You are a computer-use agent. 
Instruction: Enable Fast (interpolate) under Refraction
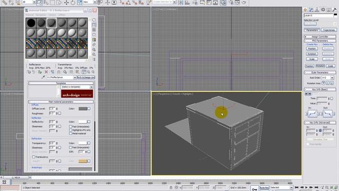coord(70,147)
